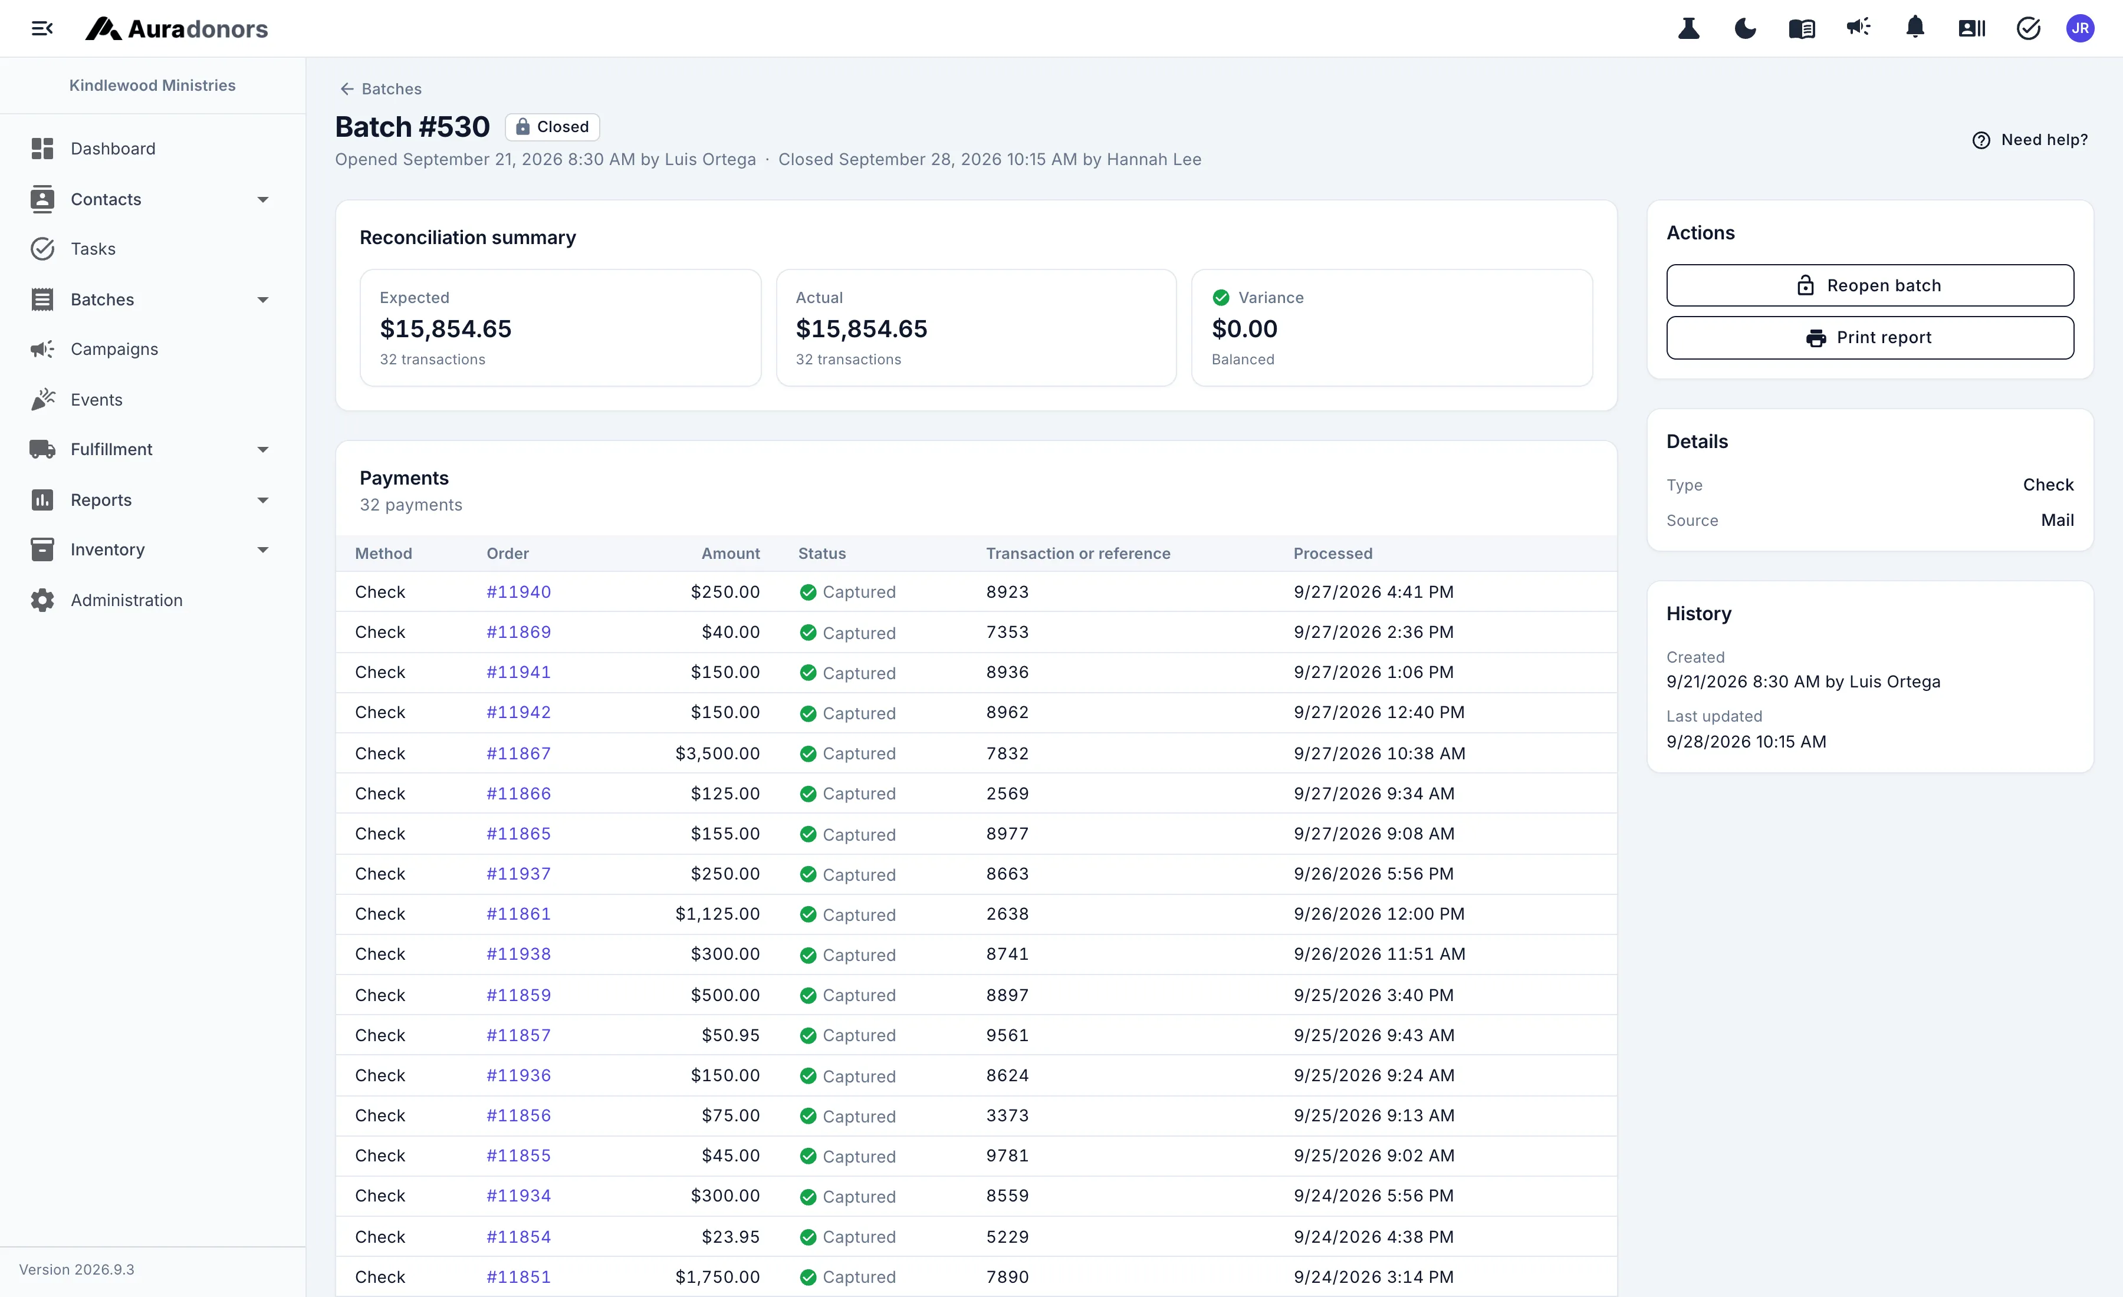Viewport: 2123px width, 1297px height.
Task: Click the Closed status badge
Action: click(553, 127)
